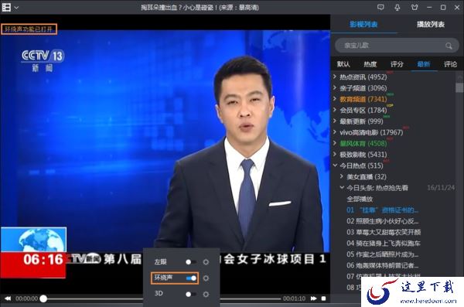Viewport: 464px width, 307px height.
Task: Open settings gear next to 3D
Action: point(206,295)
